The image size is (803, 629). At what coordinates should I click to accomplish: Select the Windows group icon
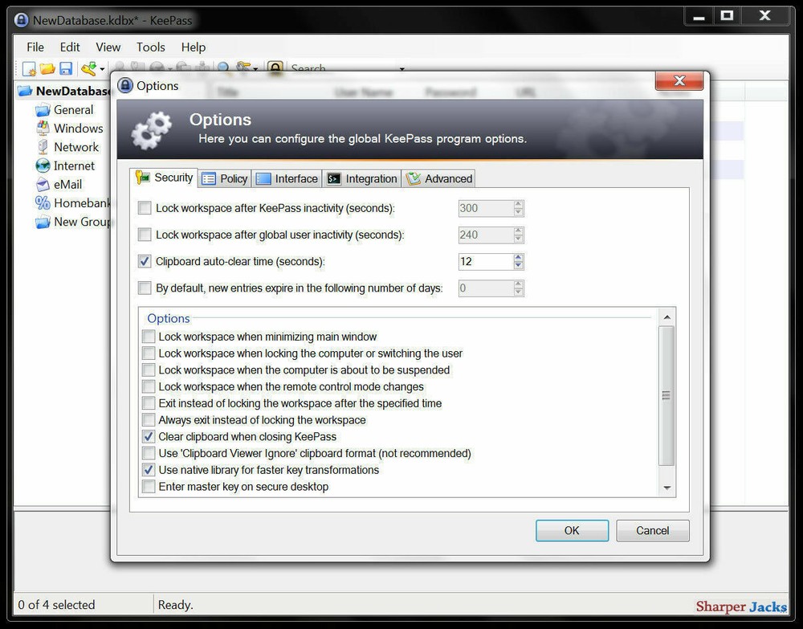pos(45,129)
